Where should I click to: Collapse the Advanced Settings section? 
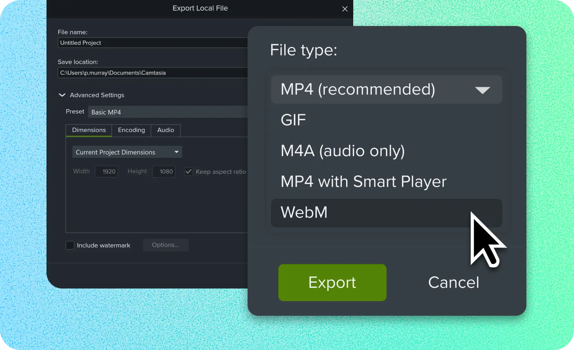pos(62,95)
